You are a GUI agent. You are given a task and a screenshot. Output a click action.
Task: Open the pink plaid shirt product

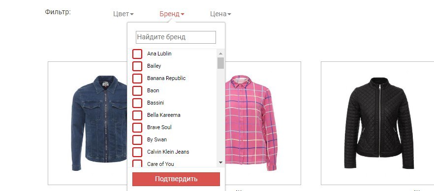(263, 123)
